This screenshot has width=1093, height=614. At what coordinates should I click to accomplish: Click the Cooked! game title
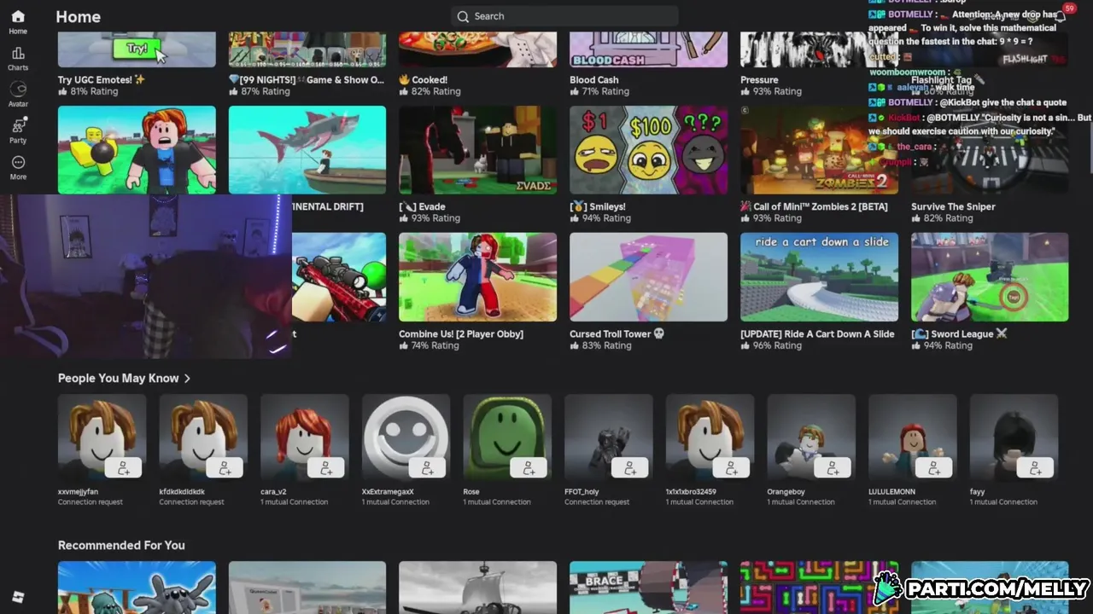pos(423,79)
